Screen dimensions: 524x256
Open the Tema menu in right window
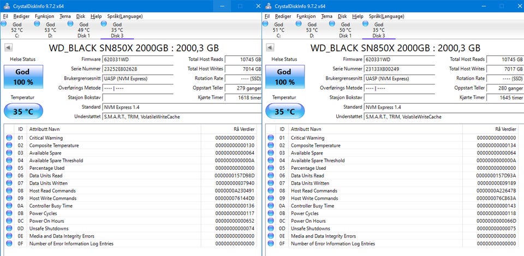click(326, 16)
